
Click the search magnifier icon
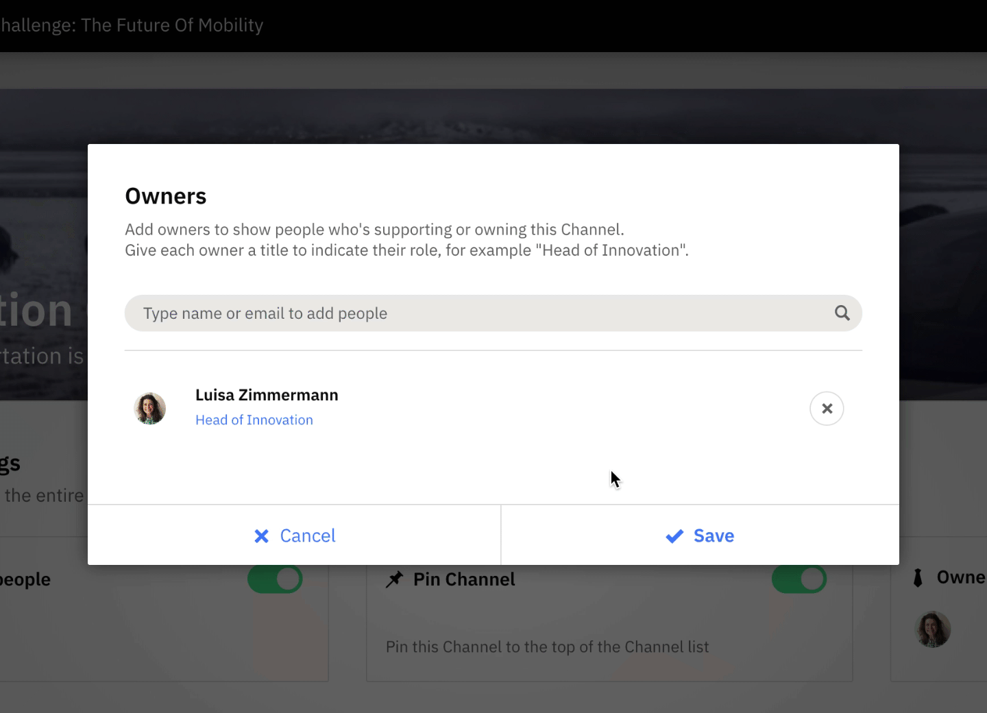[x=842, y=313]
